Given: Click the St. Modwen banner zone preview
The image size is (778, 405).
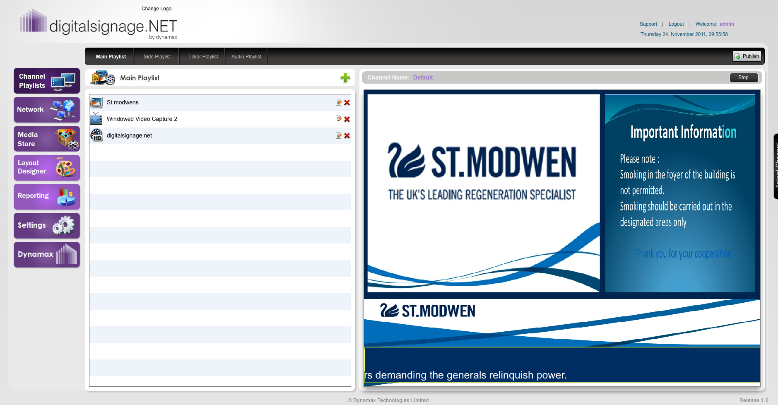Looking at the screenshot, I should (x=562, y=323).
